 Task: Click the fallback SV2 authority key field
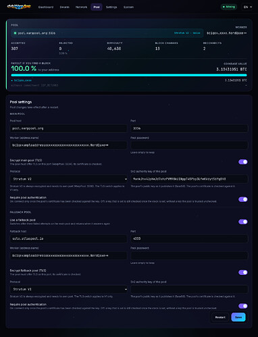tap(189, 289)
